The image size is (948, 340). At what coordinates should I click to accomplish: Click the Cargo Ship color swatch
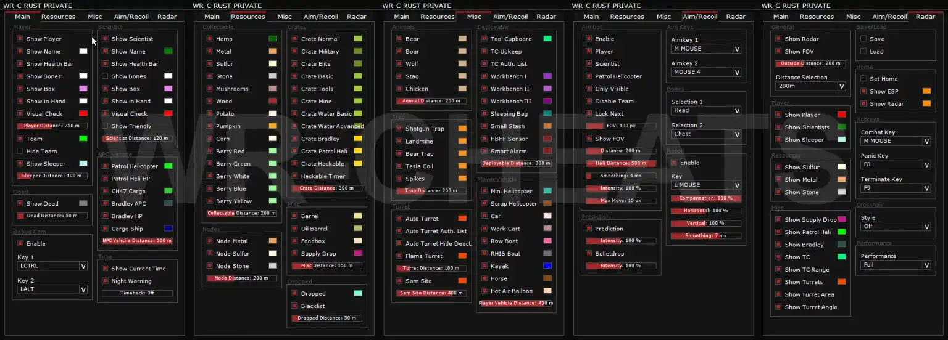point(168,229)
